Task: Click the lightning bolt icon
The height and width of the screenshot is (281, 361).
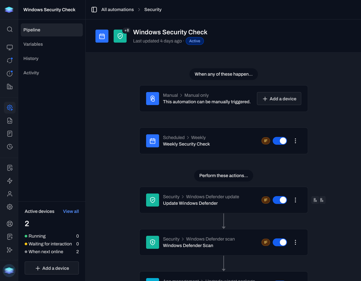Action: pyautogui.click(x=10, y=181)
